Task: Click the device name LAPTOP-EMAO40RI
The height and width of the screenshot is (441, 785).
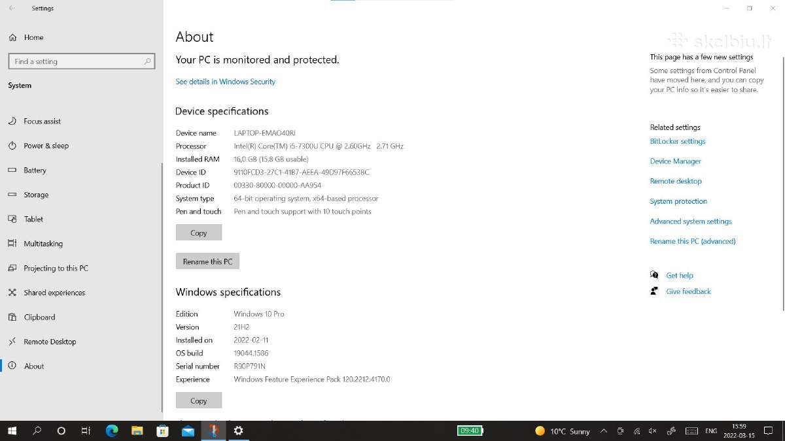Action: pyautogui.click(x=264, y=133)
